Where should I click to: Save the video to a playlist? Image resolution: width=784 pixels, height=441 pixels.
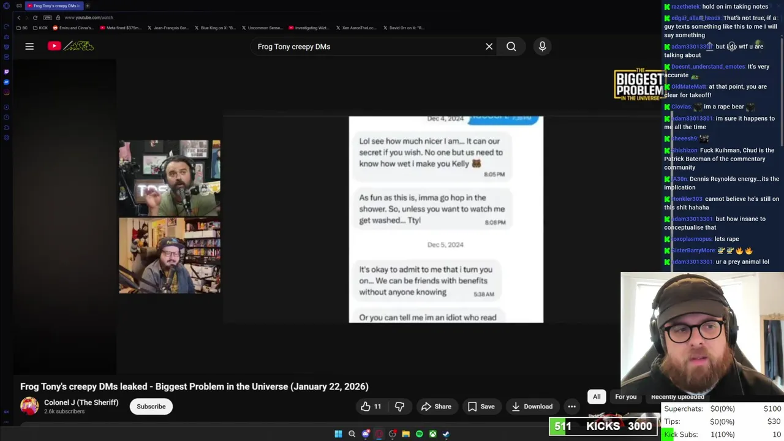481,406
